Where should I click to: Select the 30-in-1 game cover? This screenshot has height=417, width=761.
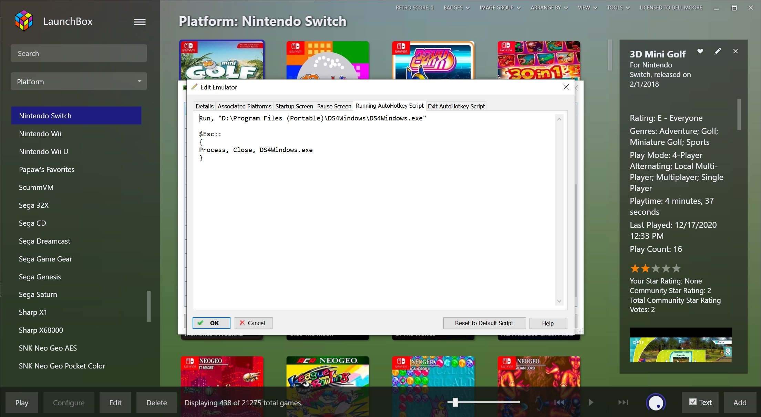(539, 60)
